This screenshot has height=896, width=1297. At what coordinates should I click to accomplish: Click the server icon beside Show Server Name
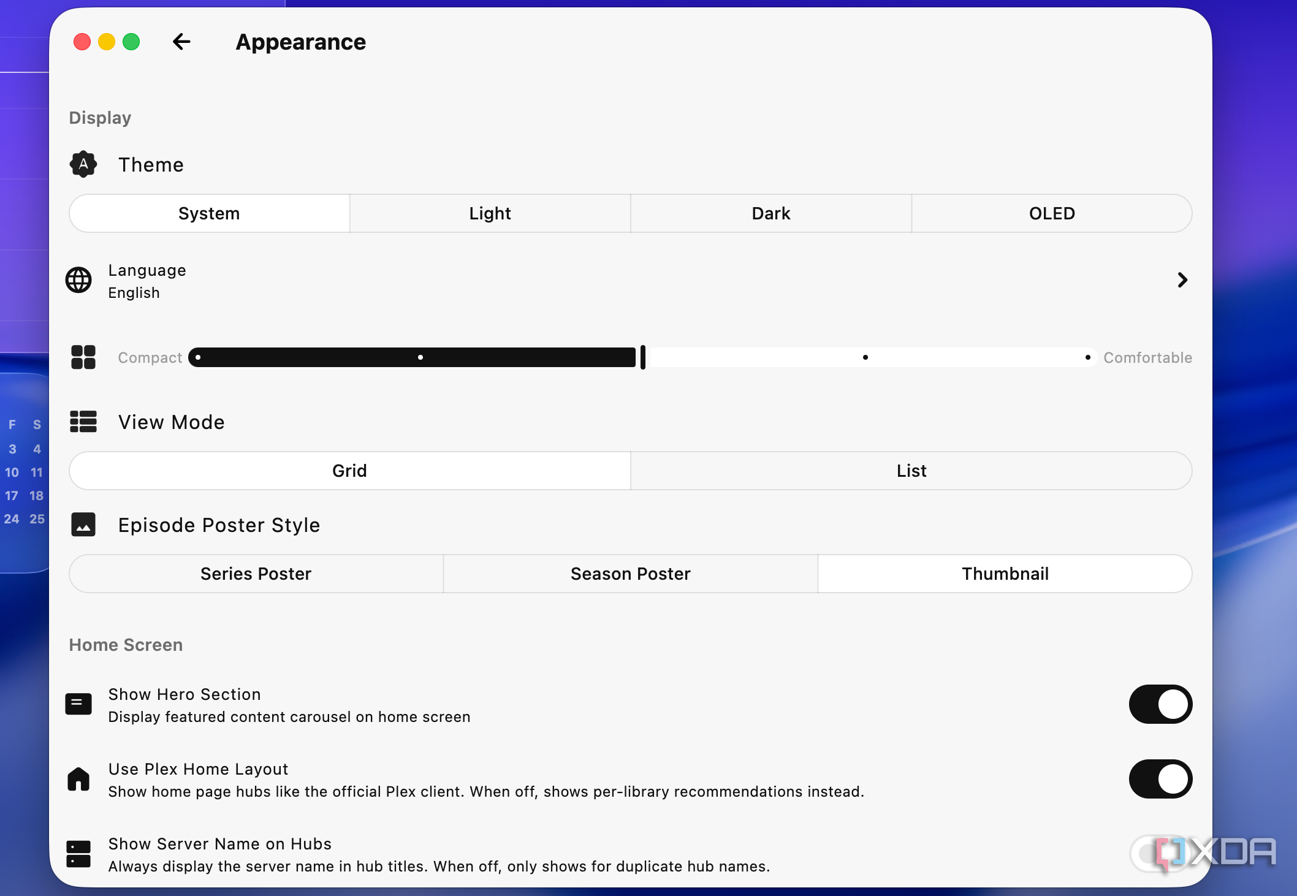point(78,854)
